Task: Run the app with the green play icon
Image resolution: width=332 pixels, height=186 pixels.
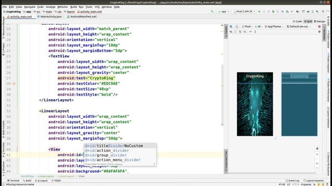Action: tap(259, 11)
